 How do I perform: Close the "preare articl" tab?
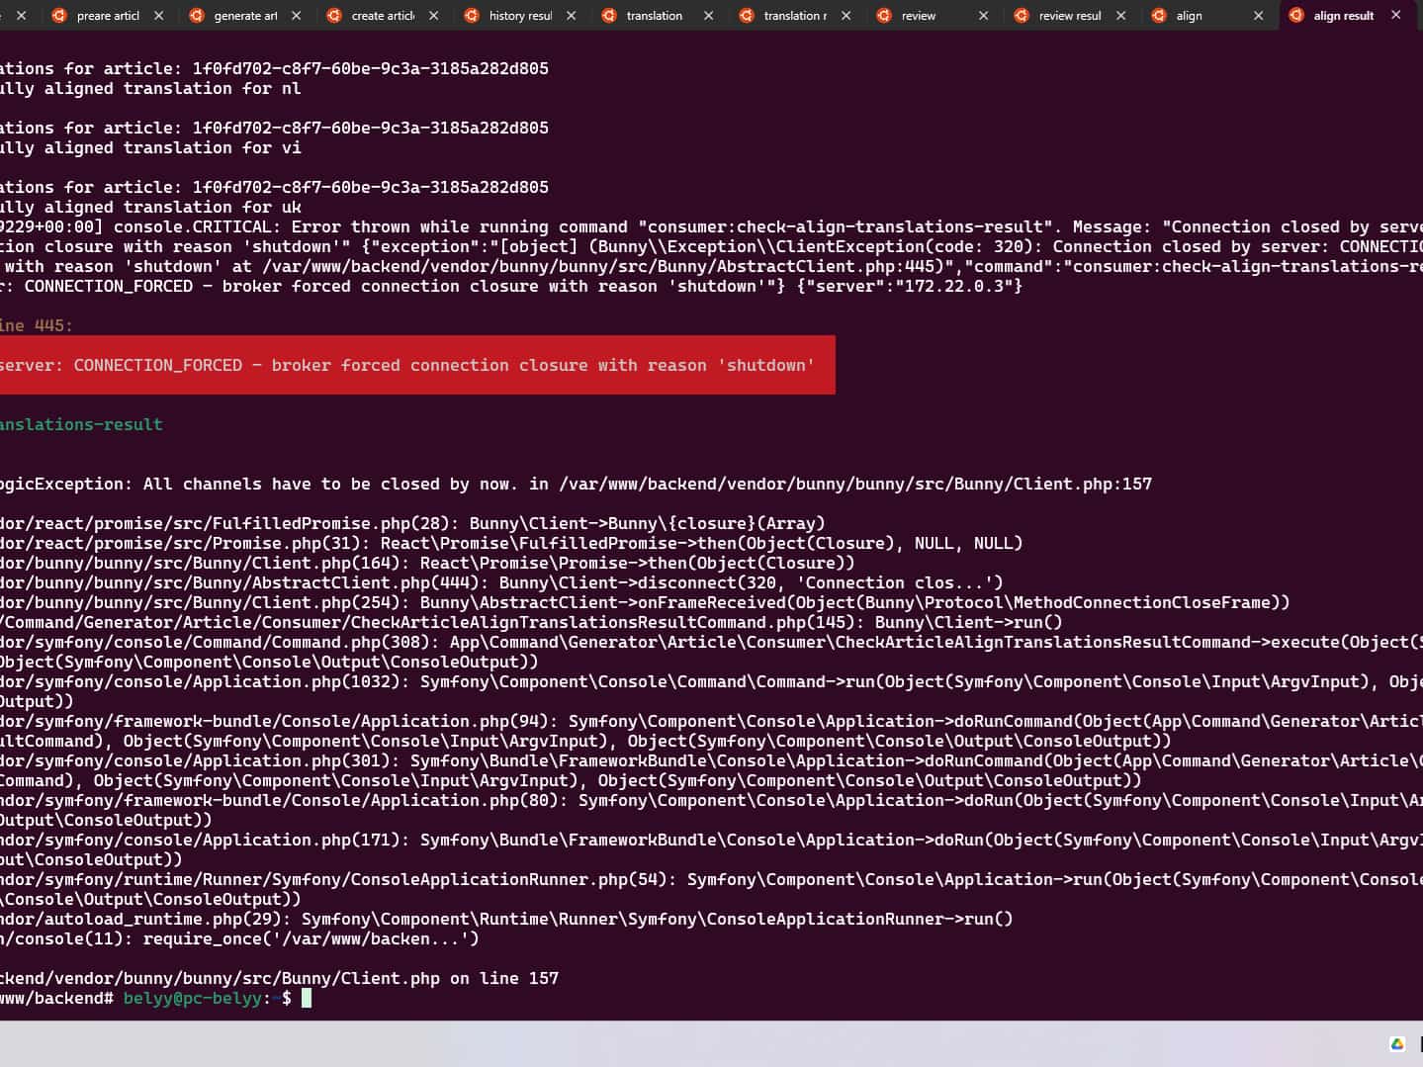pos(158,16)
